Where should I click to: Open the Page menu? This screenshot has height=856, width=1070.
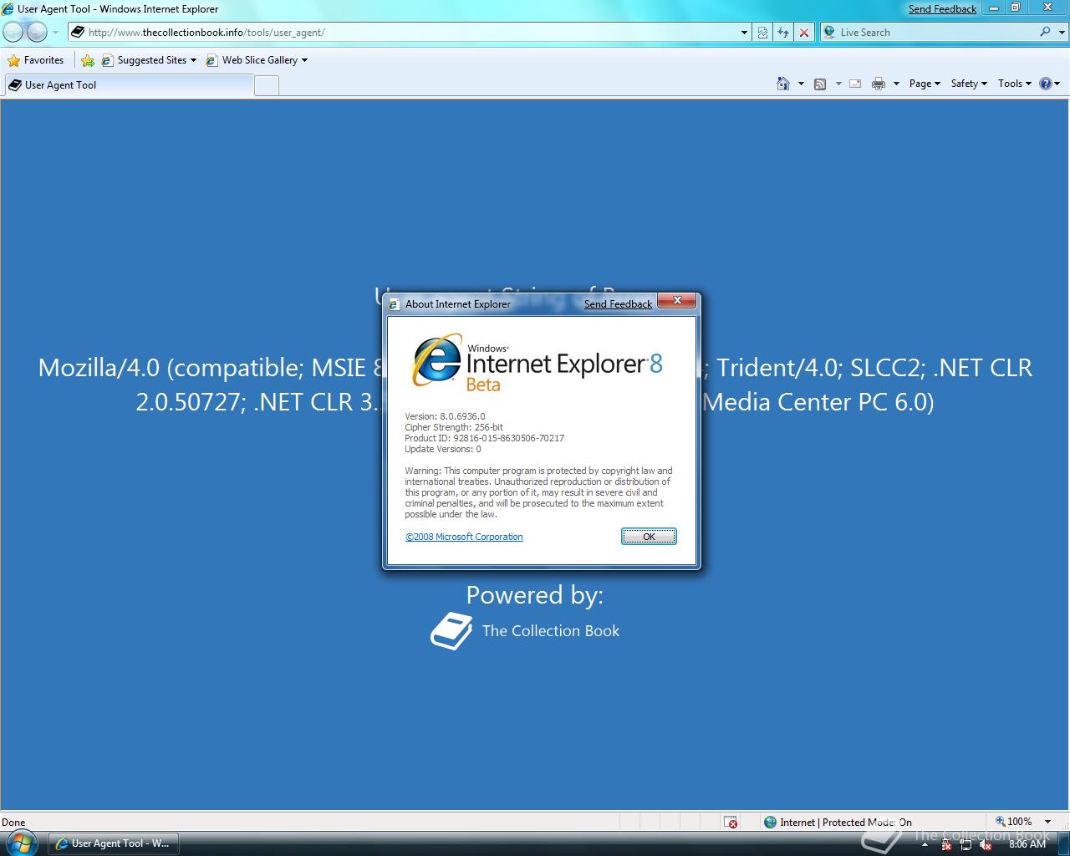tap(925, 84)
